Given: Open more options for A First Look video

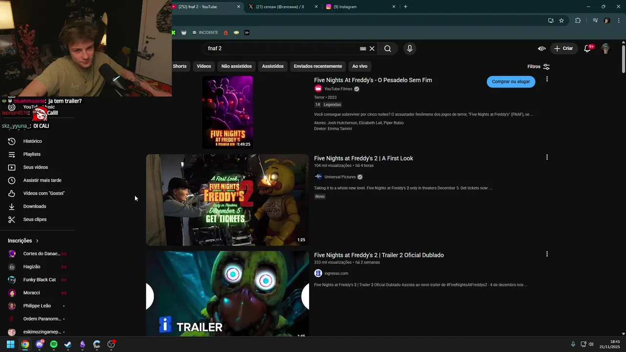Looking at the screenshot, I should (547, 157).
